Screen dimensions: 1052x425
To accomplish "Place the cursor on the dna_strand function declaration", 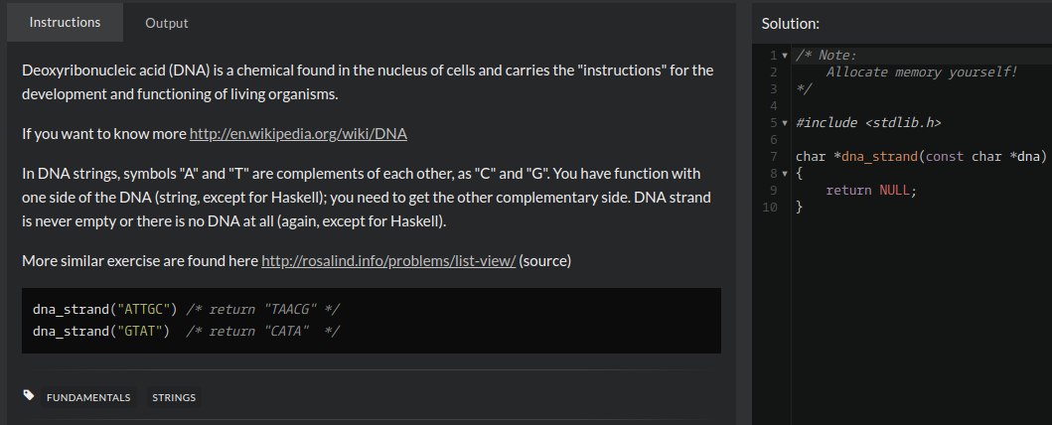I will (921, 157).
